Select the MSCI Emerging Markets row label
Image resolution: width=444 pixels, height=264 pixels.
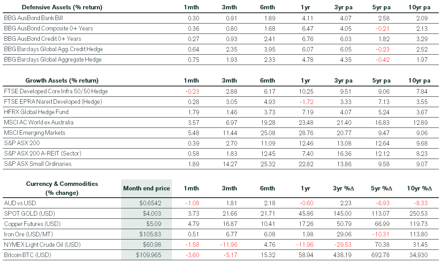pyautogui.click(x=35, y=133)
